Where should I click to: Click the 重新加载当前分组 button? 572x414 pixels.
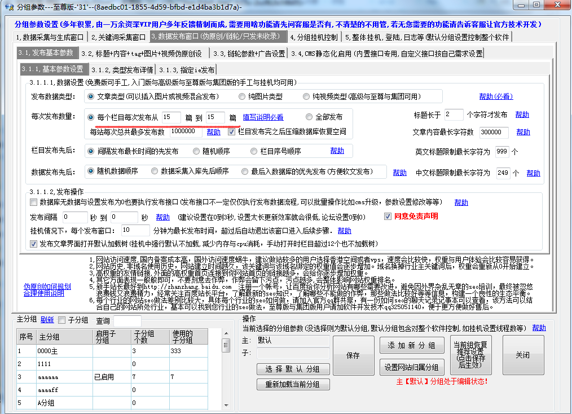click(x=293, y=385)
